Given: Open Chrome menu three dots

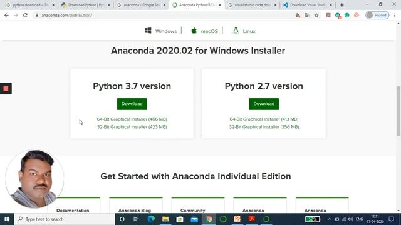Looking at the screenshot, I should 395,15.
